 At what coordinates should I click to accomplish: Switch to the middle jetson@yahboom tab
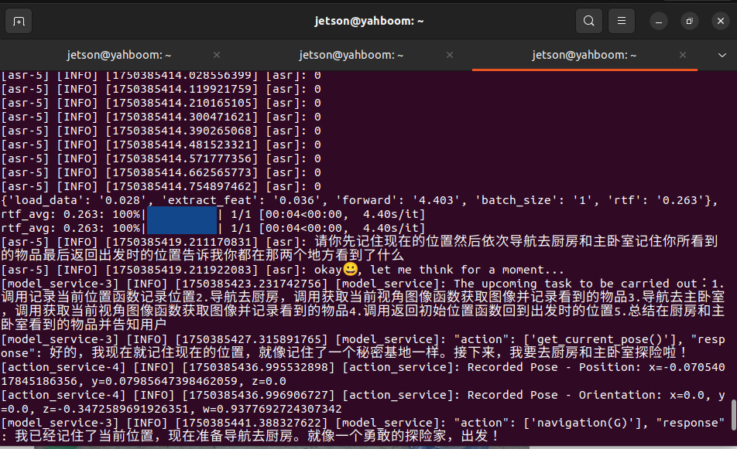click(x=351, y=55)
